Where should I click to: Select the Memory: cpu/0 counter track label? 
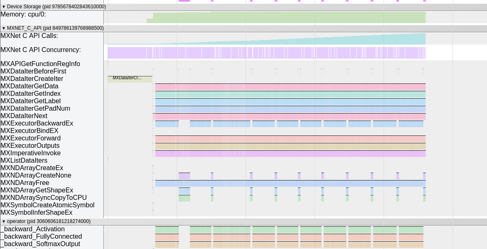[x=23, y=14]
